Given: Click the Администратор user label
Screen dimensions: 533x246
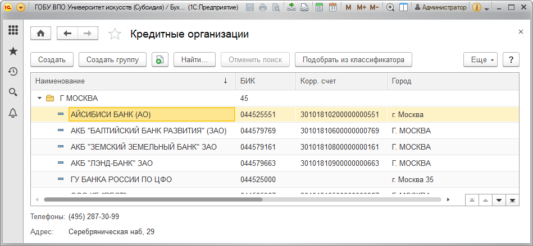Looking at the screenshot, I should coord(442,7).
